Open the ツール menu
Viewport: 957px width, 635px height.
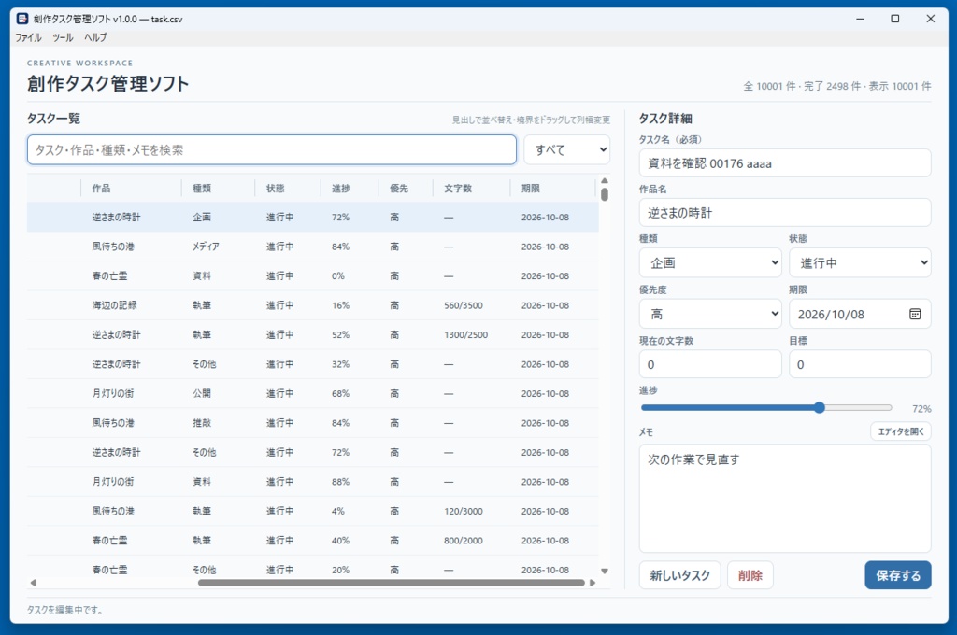[63, 37]
